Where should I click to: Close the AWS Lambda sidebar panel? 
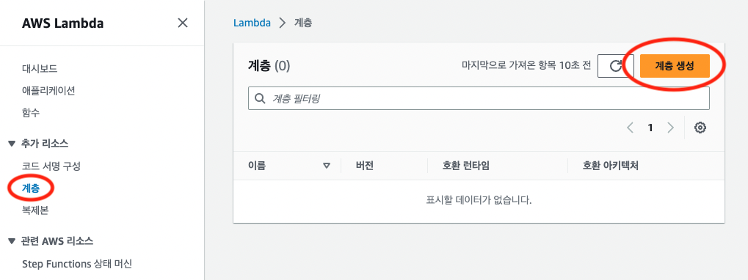(182, 23)
